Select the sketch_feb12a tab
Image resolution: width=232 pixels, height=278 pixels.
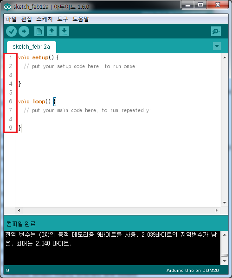point(32,47)
